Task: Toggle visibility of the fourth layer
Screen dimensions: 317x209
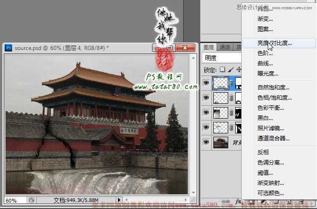Action: tap(206, 127)
